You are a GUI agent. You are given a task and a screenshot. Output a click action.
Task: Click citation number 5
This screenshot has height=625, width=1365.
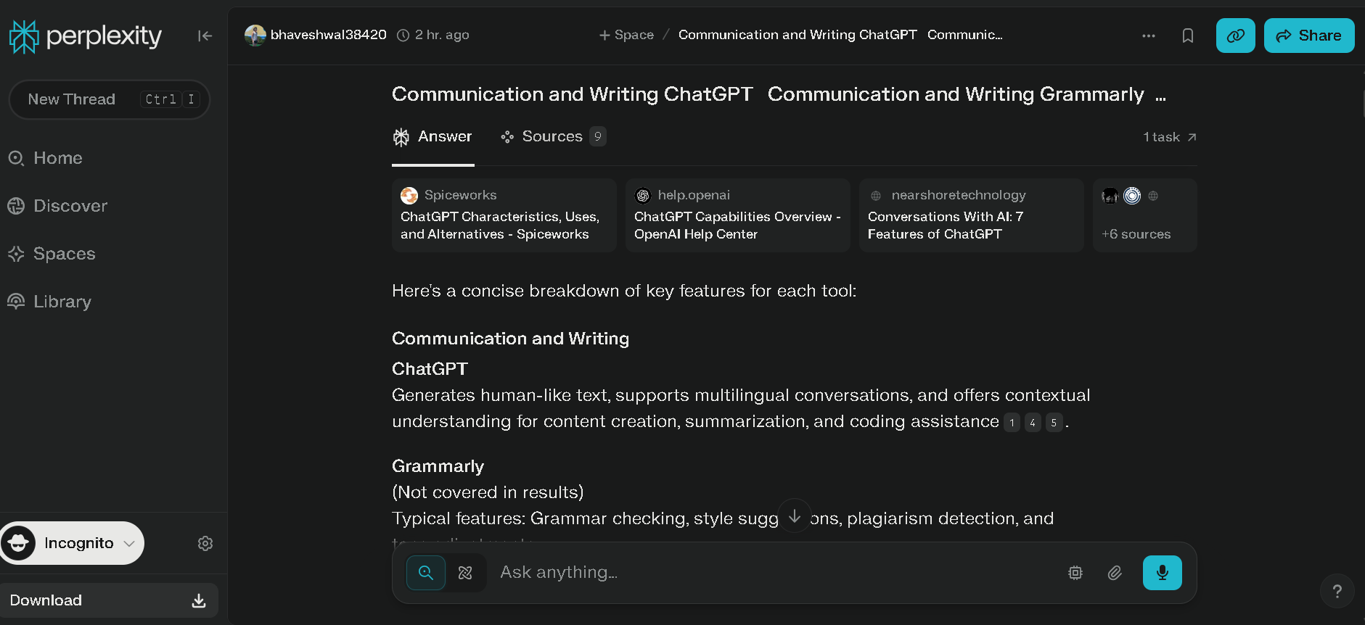point(1054,423)
